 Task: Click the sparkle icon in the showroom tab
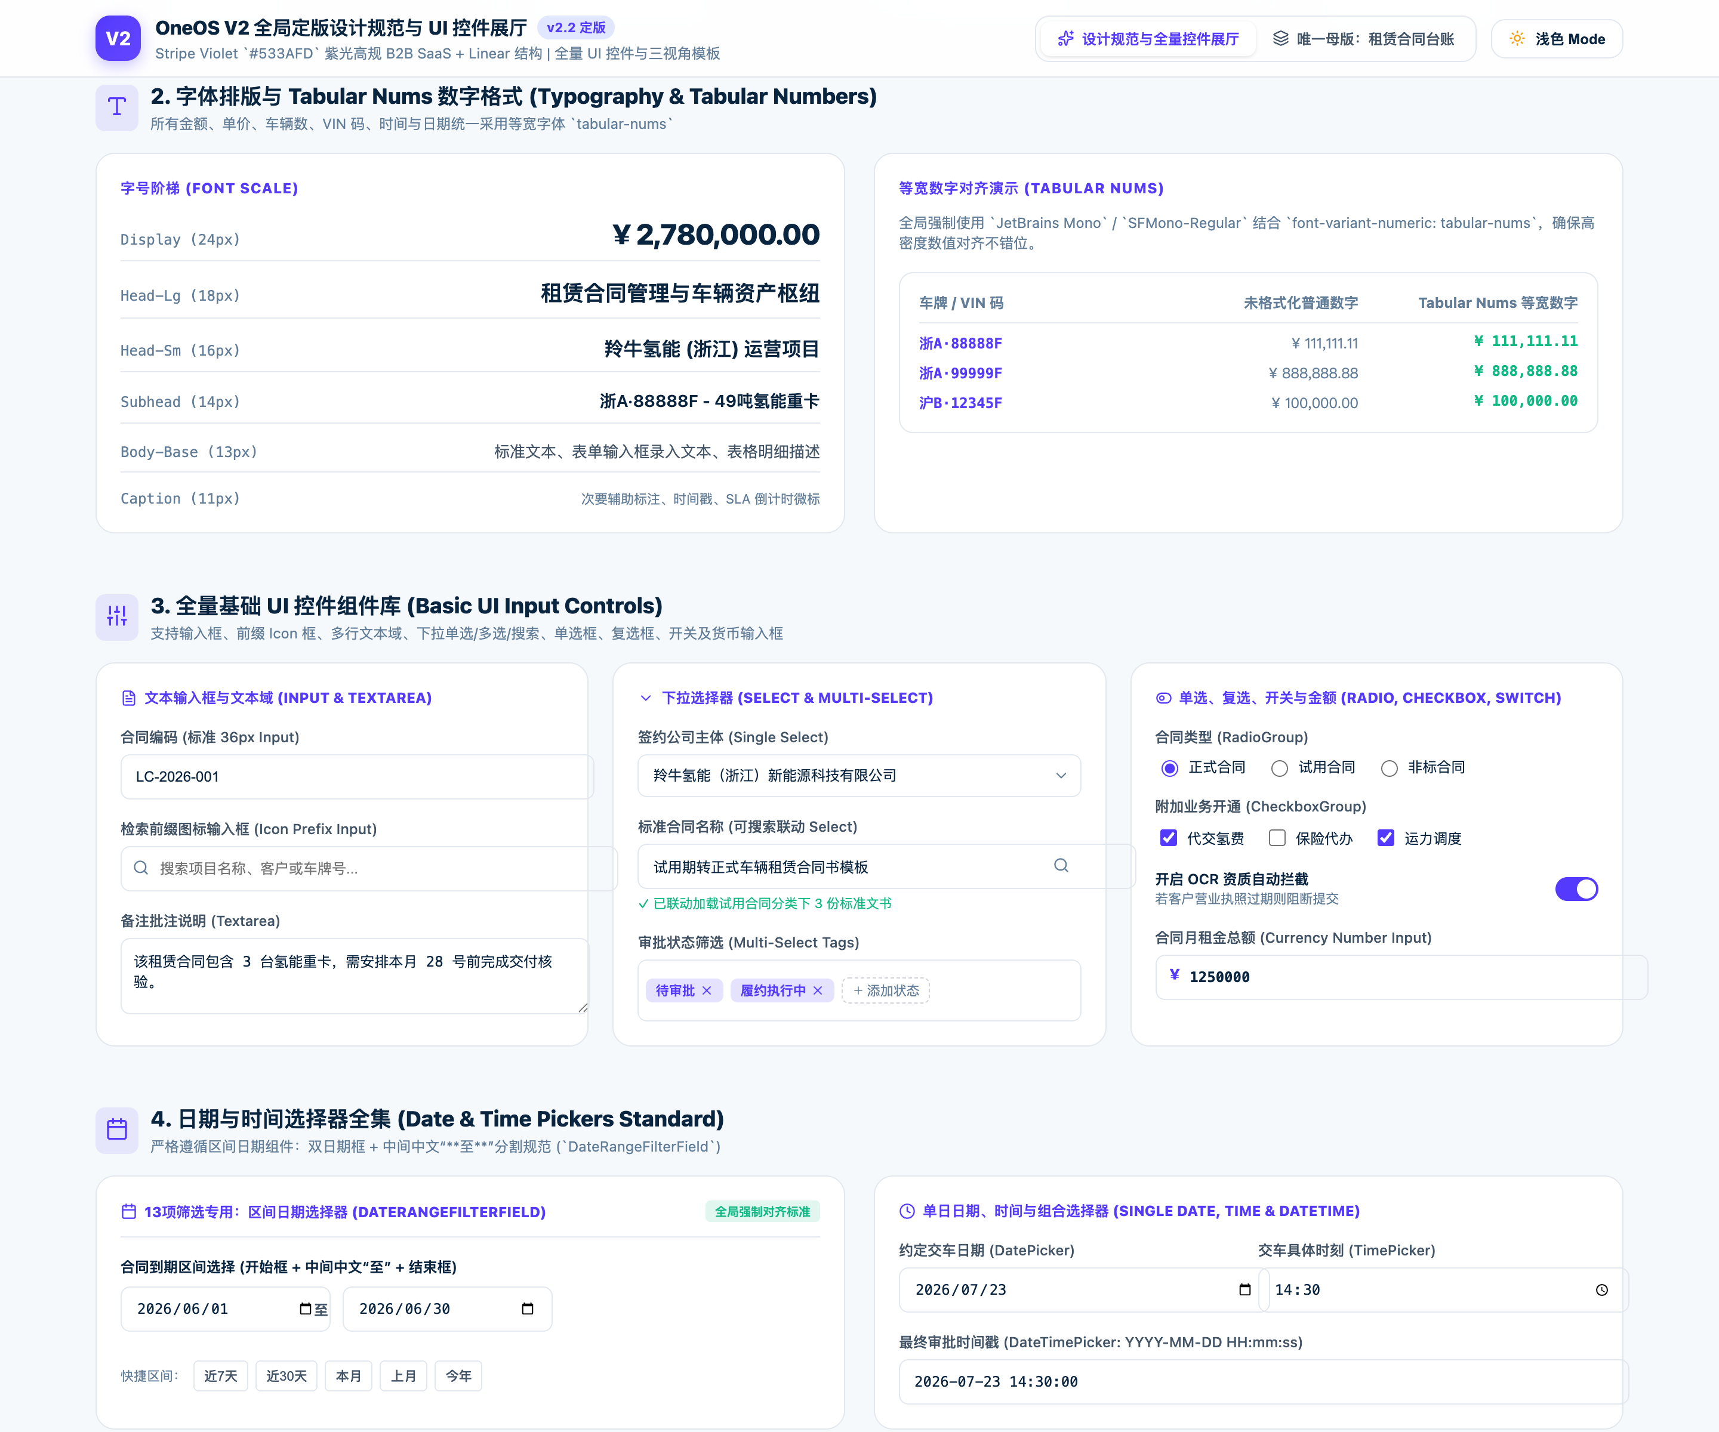click(x=1065, y=38)
